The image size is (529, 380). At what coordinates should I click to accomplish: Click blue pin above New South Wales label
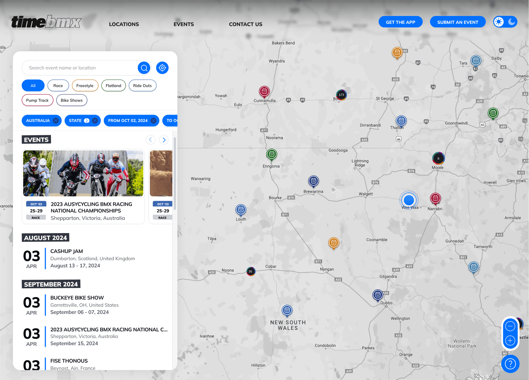(x=287, y=310)
